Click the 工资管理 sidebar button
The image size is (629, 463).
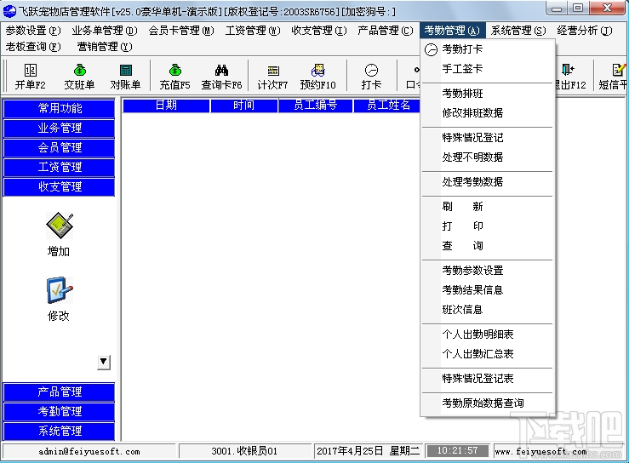pos(60,167)
